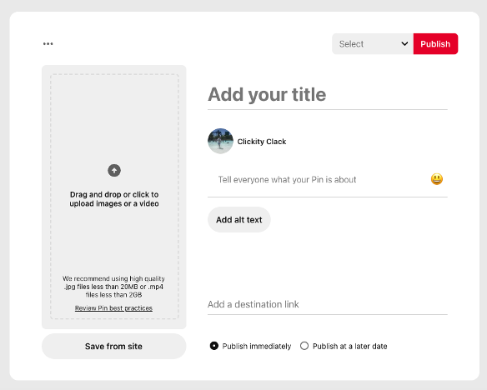Click the Add alt text button
Image resolution: width=487 pixels, height=390 pixels.
click(239, 220)
